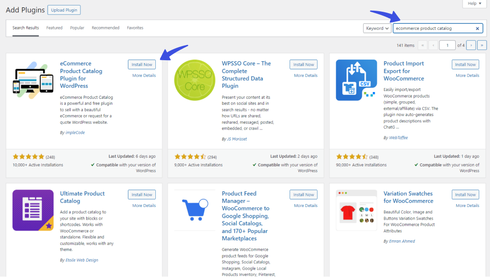Clear the search field with the X

click(x=477, y=28)
